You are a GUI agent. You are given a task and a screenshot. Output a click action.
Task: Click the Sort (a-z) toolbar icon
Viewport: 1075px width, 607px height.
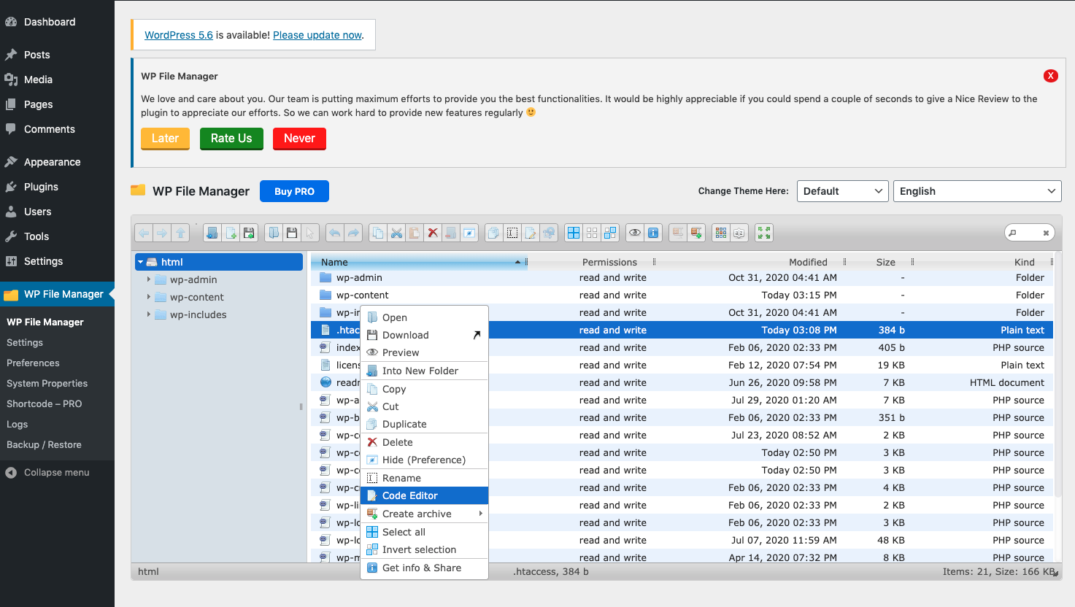click(x=739, y=233)
